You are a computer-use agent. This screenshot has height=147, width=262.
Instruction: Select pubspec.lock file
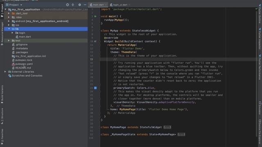pos(24,60)
